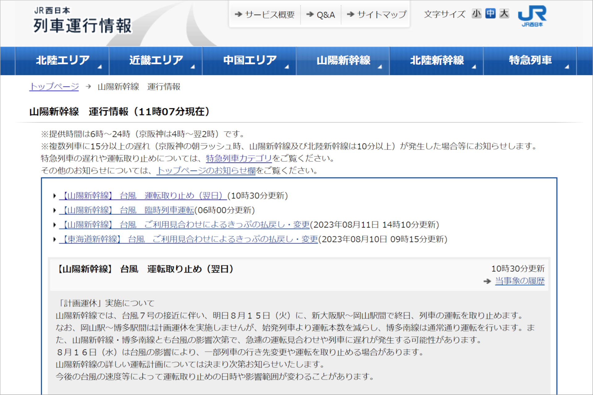Open the 山陽新幹線 menu
The image size is (593, 395).
click(x=343, y=61)
